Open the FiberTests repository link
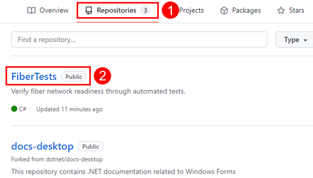The image size is (313, 178). click(34, 77)
